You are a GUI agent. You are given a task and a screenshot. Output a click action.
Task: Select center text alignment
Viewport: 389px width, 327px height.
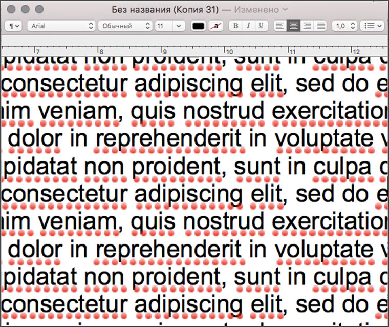coord(294,26)
